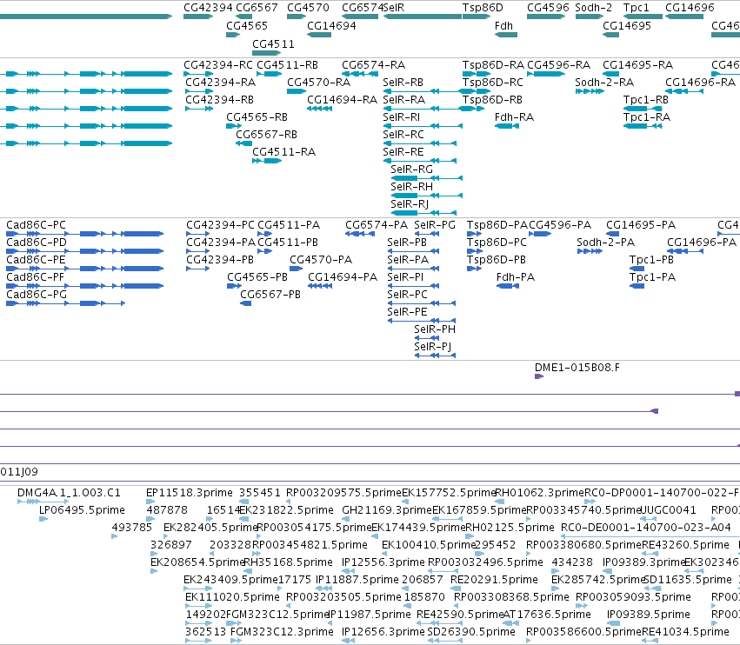
Task: Click the GH21169.3prime EST label
Action: pos(386,510)
